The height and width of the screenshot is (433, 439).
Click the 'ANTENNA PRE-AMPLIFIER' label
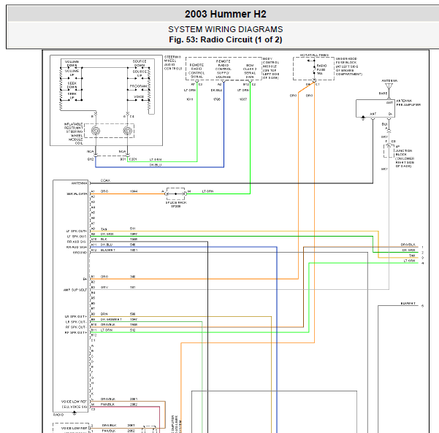[x=408, y=103]
